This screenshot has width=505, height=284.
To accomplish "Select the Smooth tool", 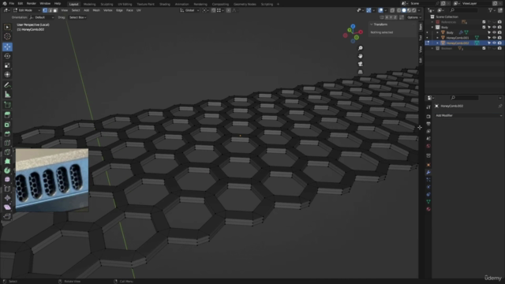I will click(7, 180).
